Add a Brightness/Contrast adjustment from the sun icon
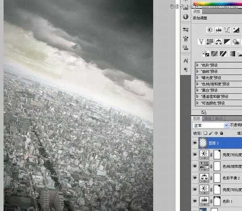The width and height of the screenshot is (242, 211). coord(210,29)
